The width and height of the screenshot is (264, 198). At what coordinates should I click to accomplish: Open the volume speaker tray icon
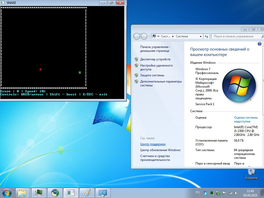point(237,193)
